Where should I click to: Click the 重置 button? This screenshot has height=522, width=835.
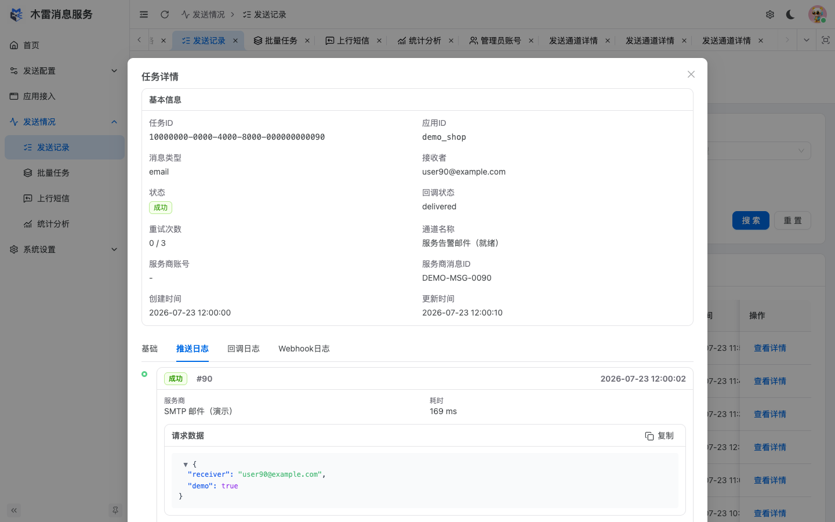(793, 220)
